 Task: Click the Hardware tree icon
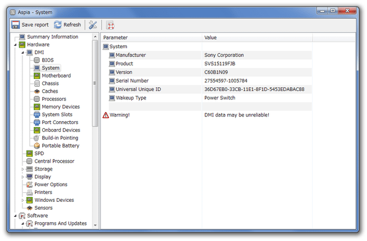(x=22, y=45)
